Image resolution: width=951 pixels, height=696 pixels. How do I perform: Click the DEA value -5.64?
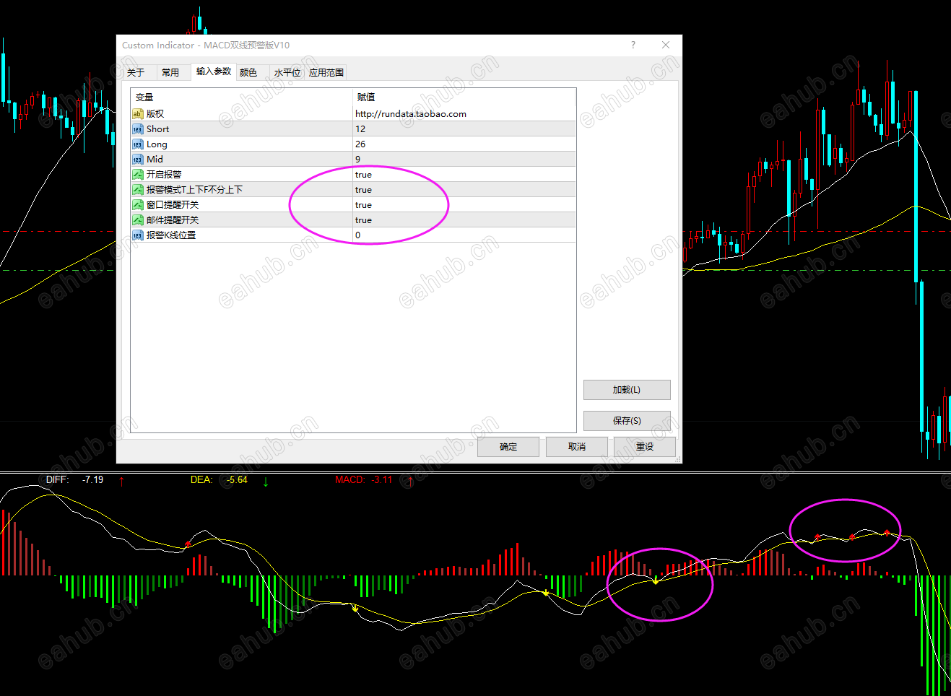(x=237, y=479)
